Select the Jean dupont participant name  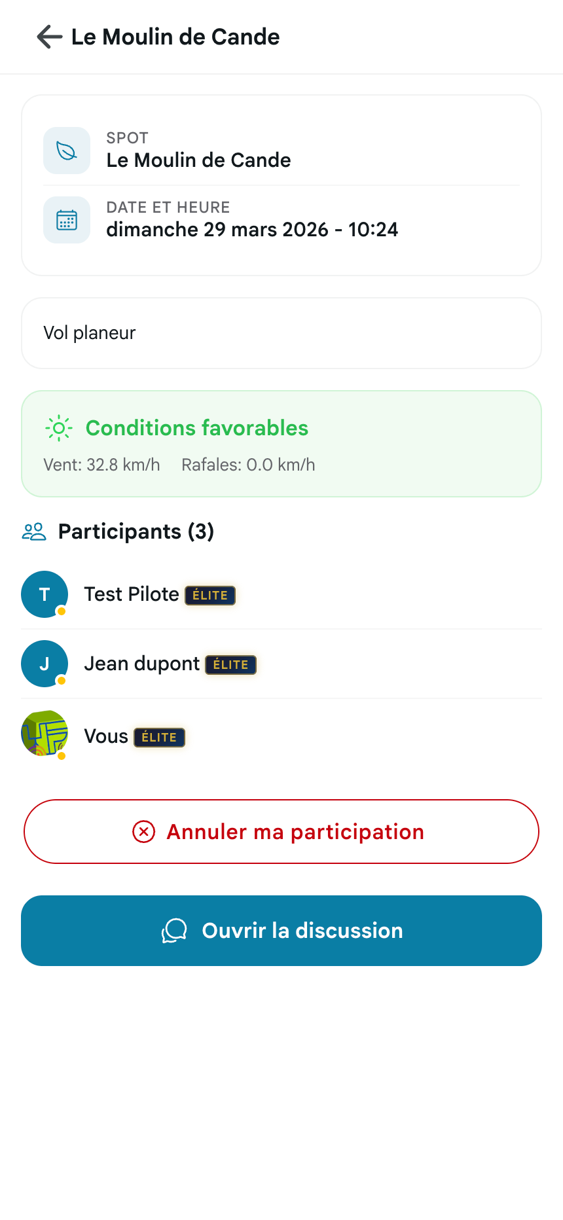coord(142,664)
